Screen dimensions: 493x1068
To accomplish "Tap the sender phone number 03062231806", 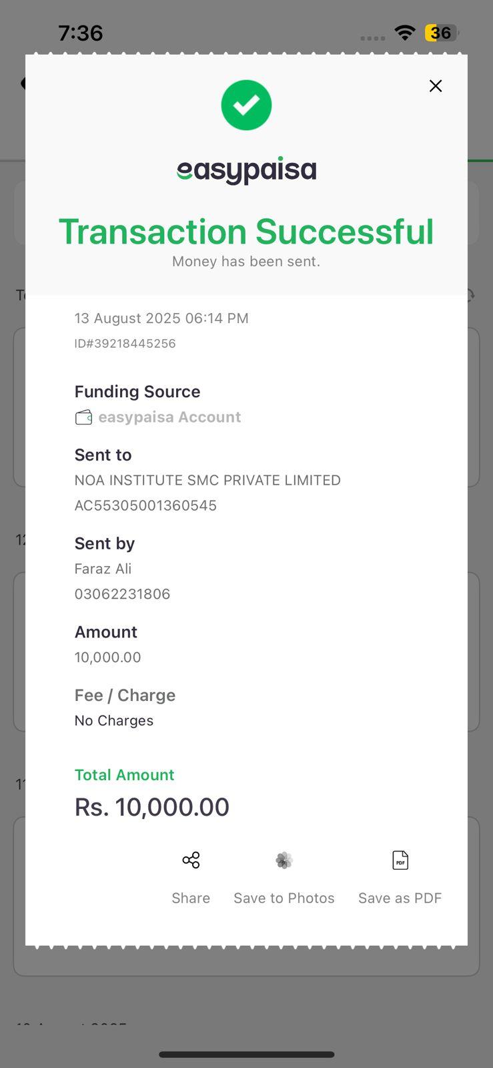I will [122, 594].
